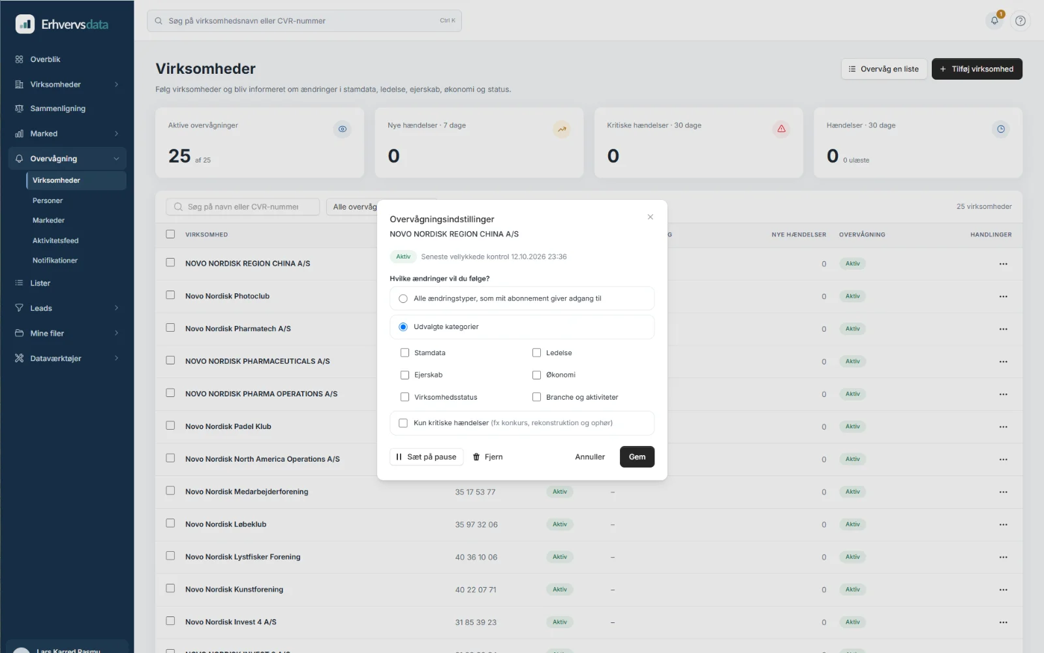
Task: Expand the Marked sidebar menu chevron
Action: (116, 134)
